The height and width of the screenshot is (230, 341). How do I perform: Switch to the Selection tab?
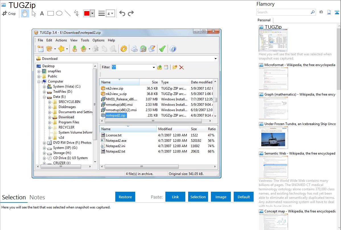[x=14, y=197]
